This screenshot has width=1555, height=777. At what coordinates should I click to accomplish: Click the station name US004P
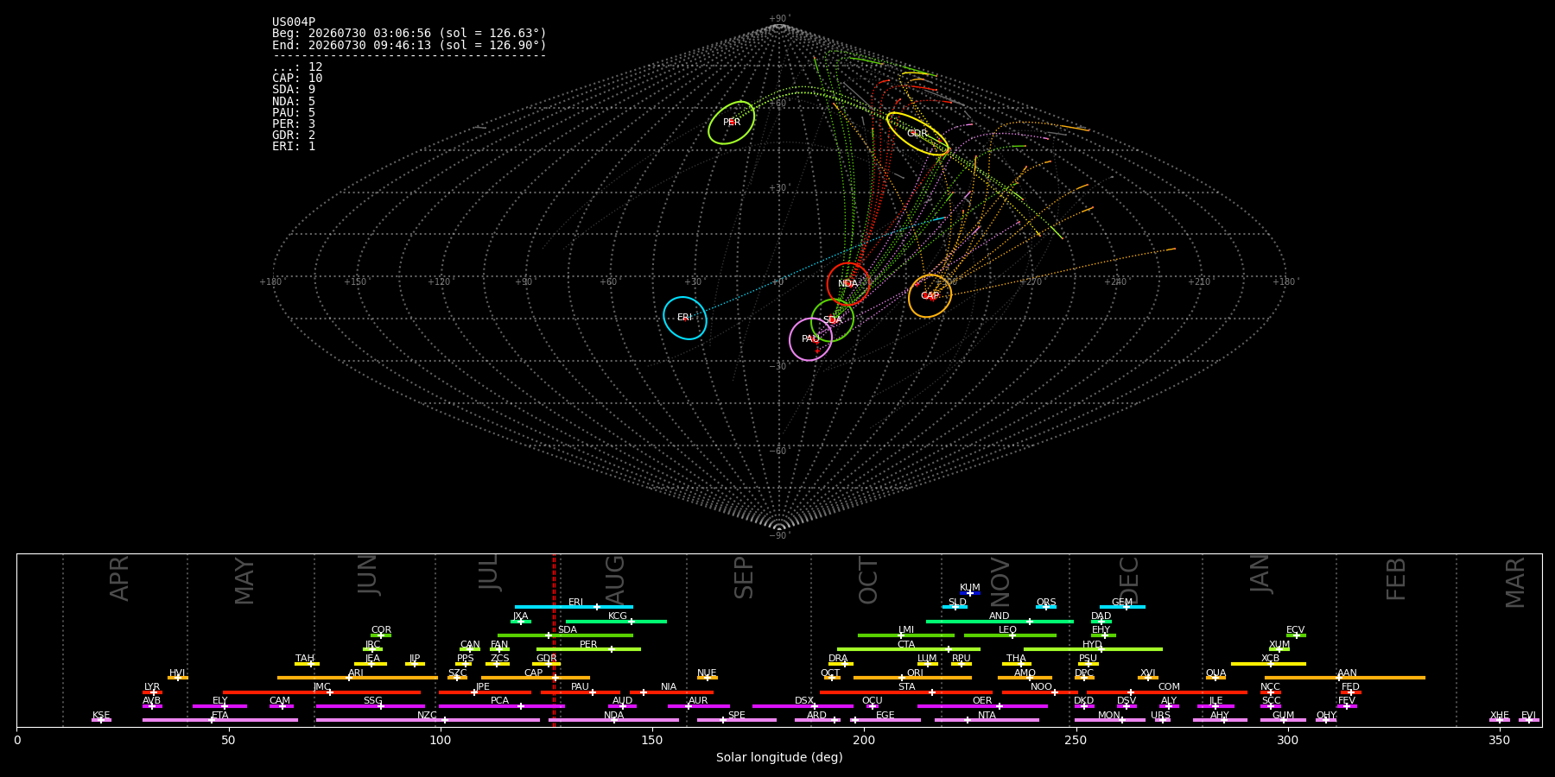point(294,22)
